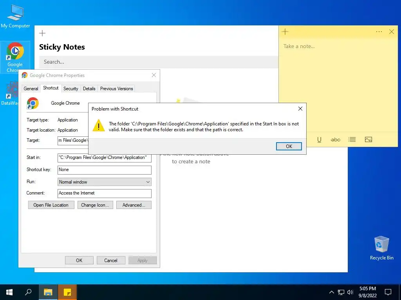The width and height of the screenshot is (401, 300).
Task: Click the Chrome icon on the Shortcut tab
Action: (33, 103)
